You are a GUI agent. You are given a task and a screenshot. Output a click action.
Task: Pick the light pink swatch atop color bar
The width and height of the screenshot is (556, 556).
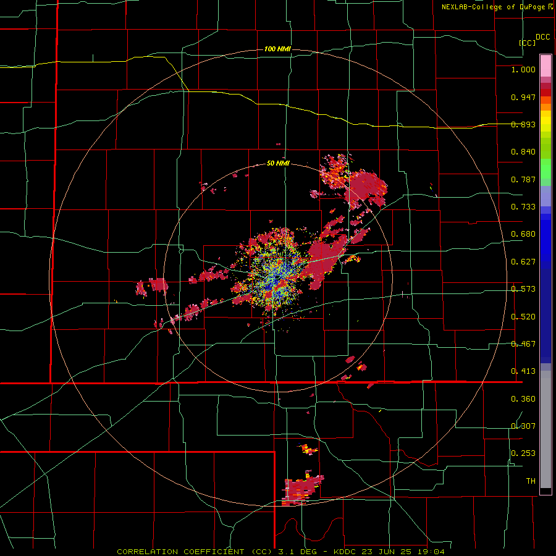coord(545,65)
